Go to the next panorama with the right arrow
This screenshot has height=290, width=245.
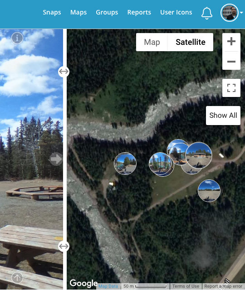coord(56,159)
